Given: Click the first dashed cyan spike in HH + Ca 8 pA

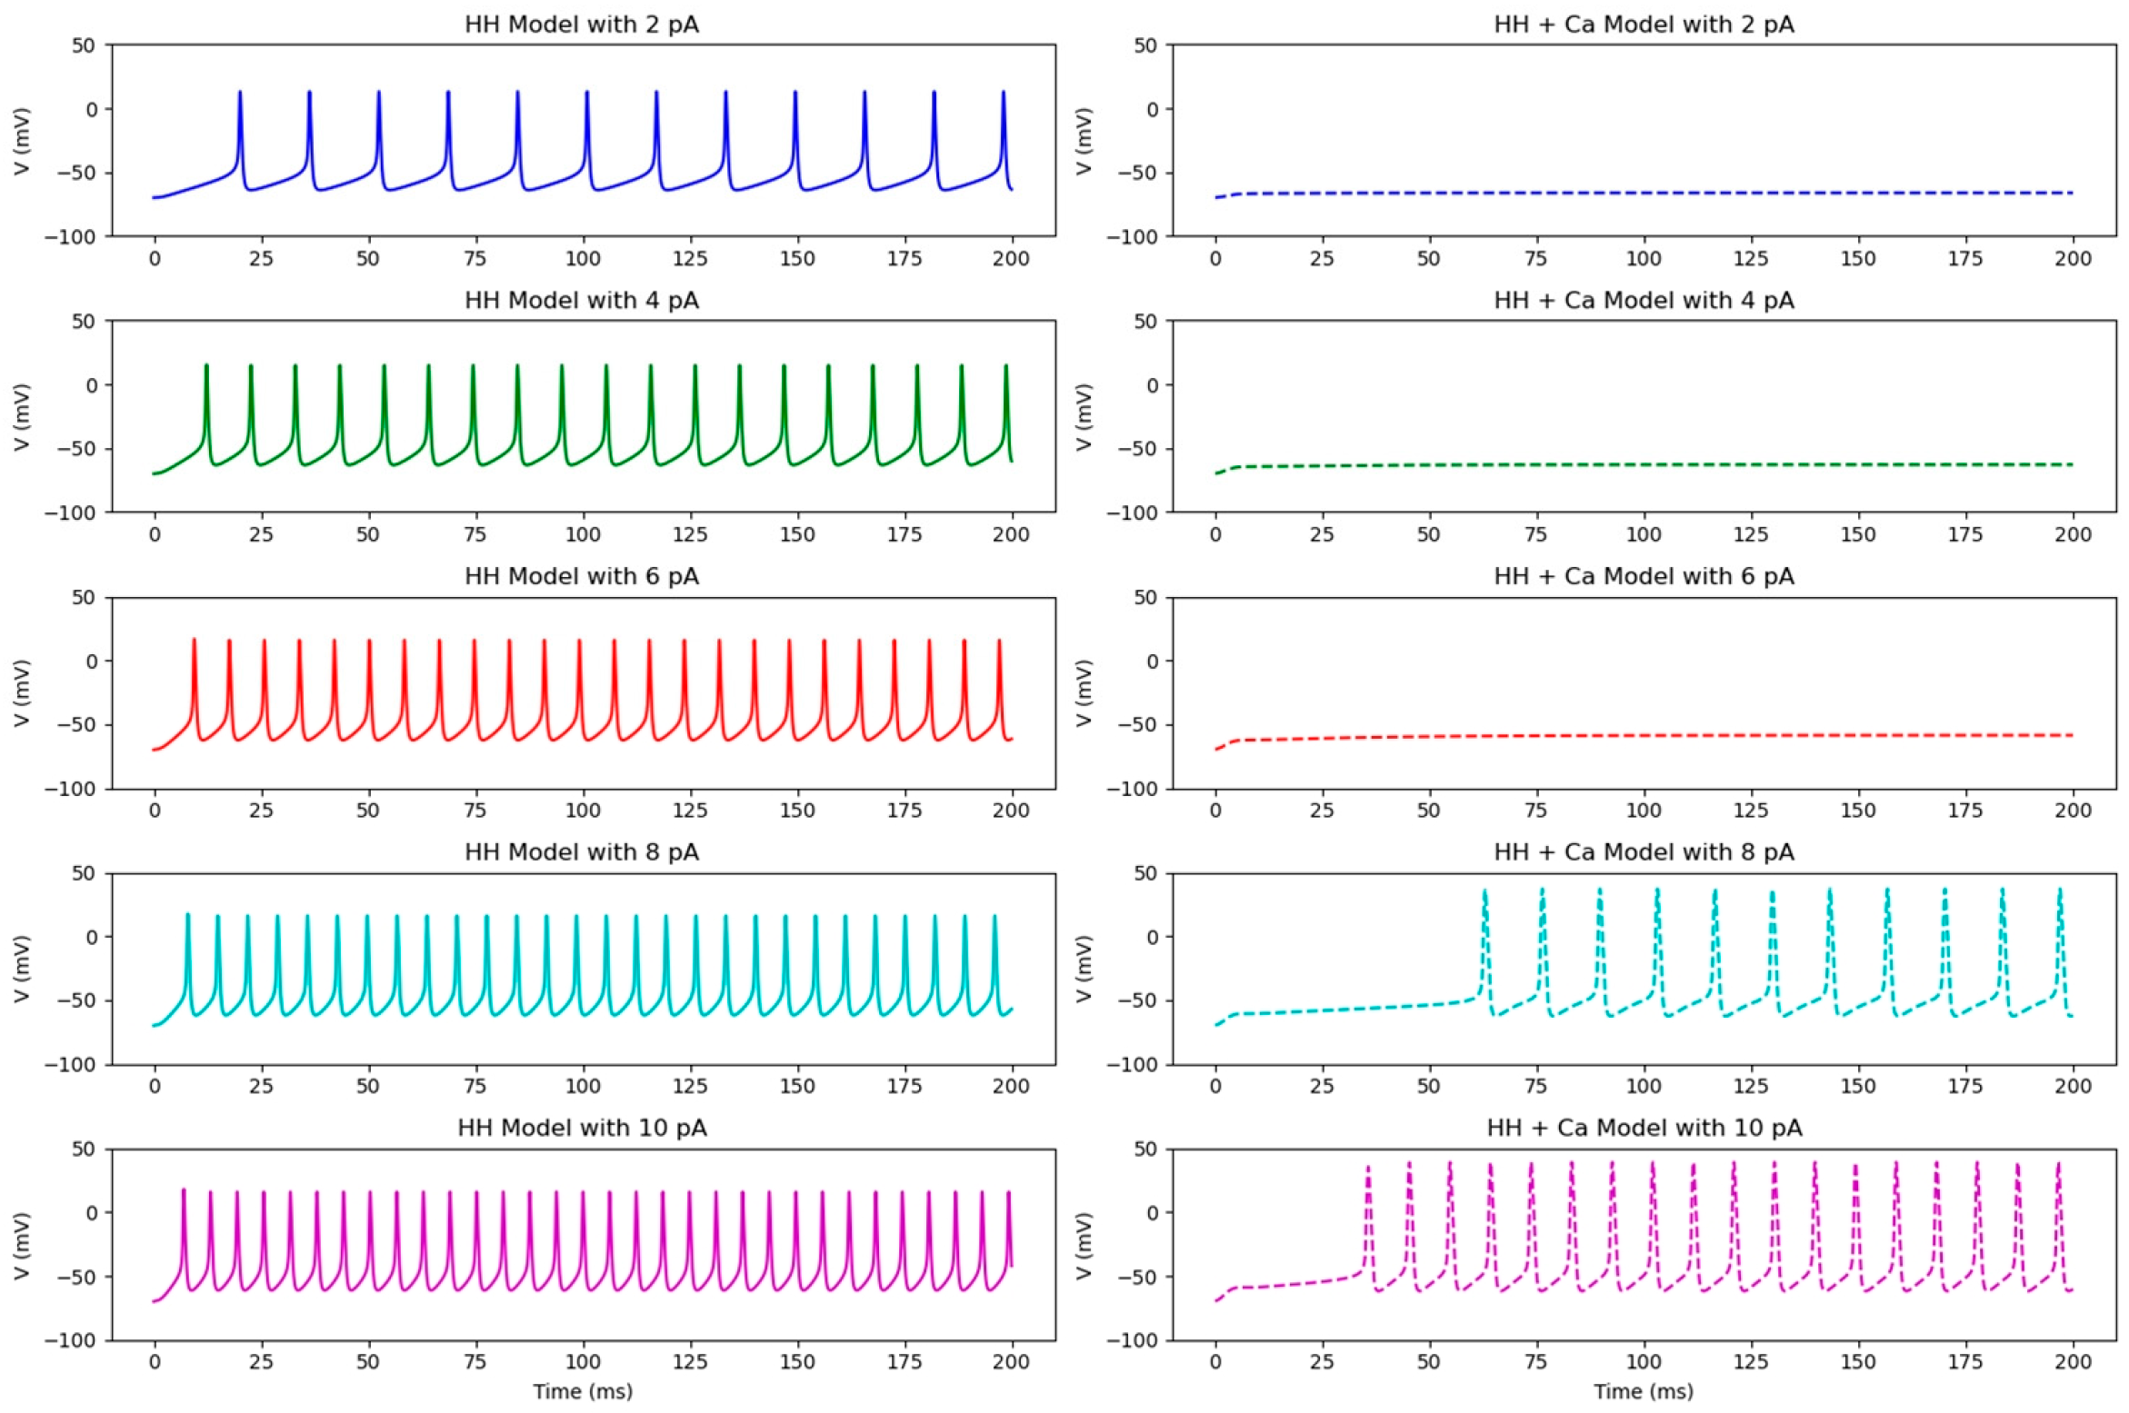Looking at the screenshot, I should tap(1485, 950).
